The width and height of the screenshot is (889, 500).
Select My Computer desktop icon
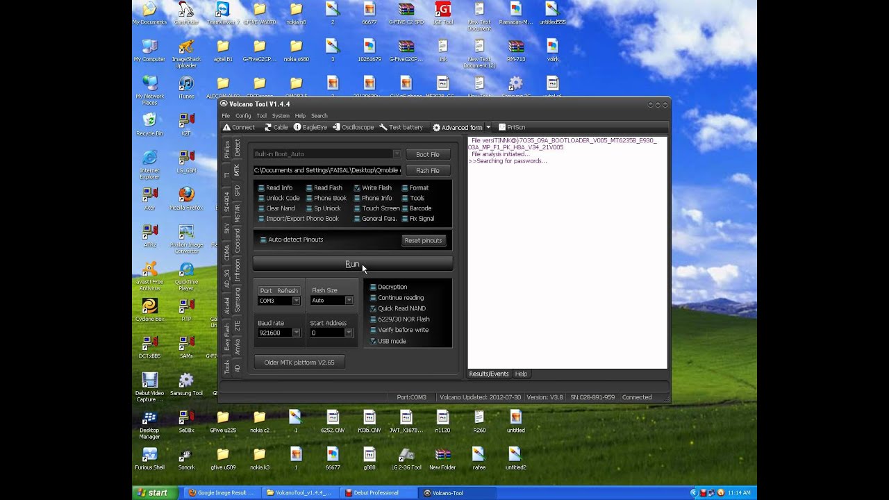(149, 51)
